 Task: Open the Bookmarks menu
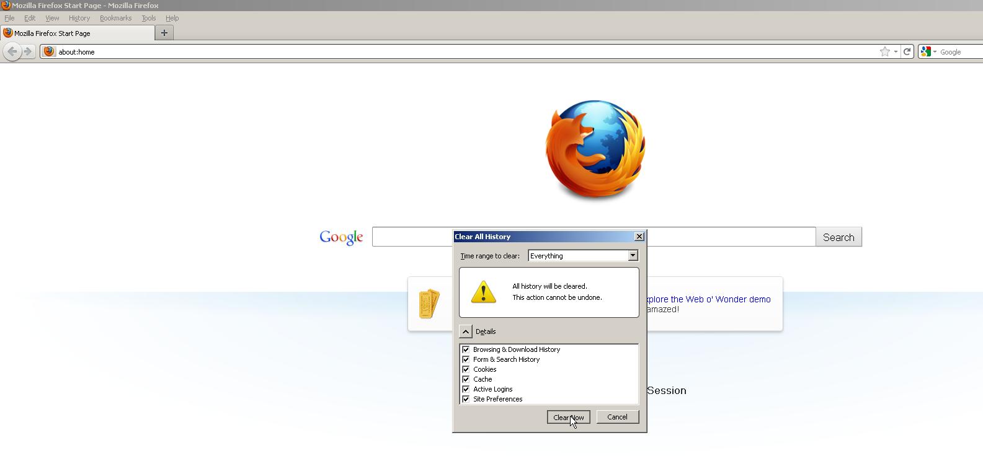[x=115, y=18]
